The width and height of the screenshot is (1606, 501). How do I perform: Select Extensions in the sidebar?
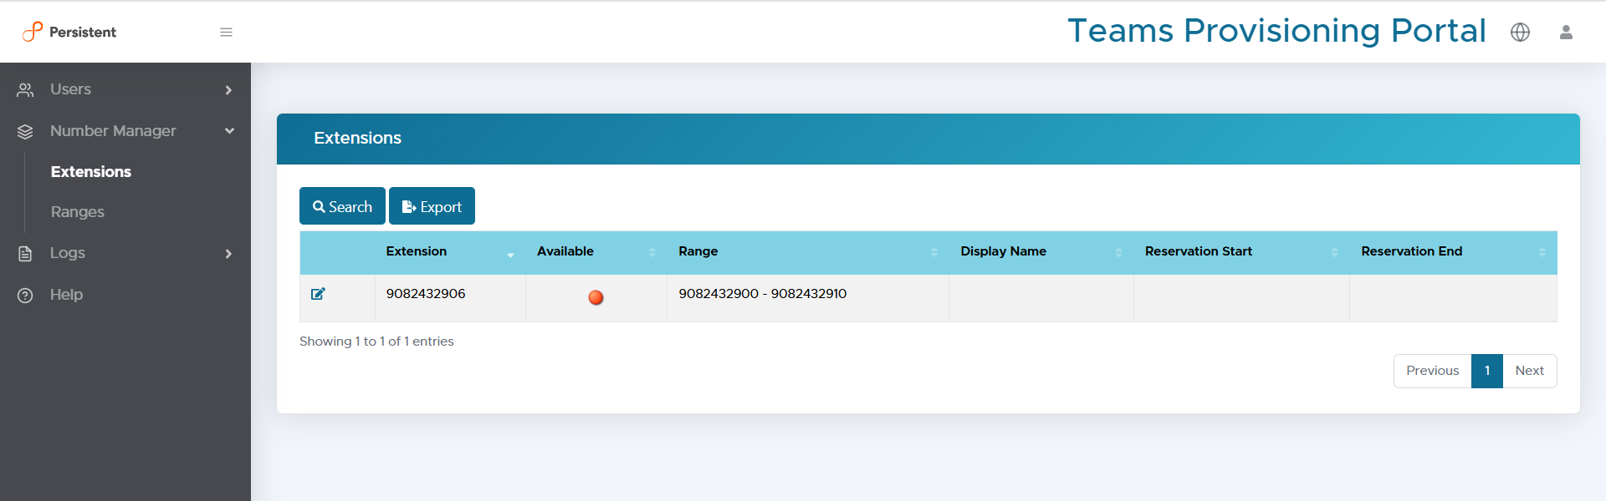tap(91, 172)
